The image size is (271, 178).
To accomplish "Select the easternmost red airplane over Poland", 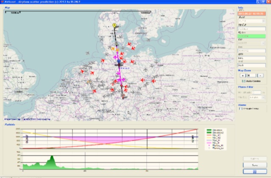I will click(153, 81).
